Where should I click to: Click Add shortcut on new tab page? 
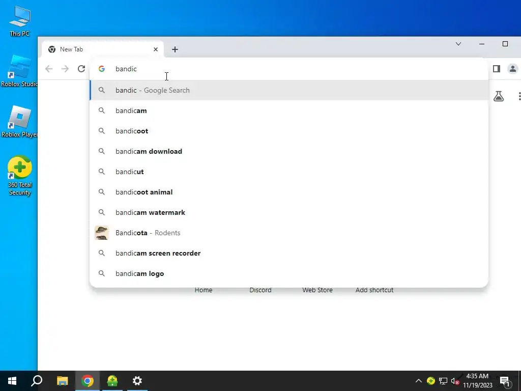pos(374,290)
